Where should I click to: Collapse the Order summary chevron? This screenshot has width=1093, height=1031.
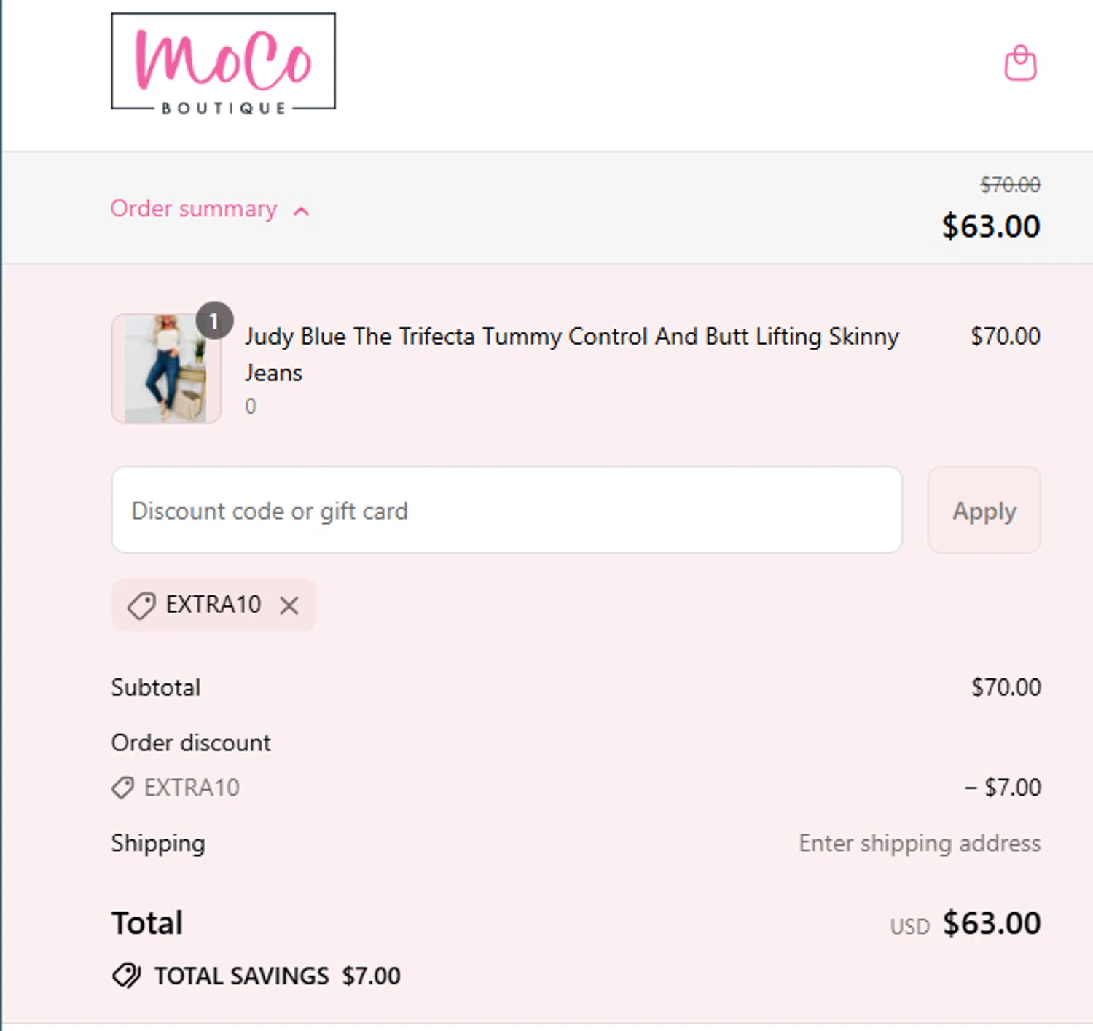point(301,211)
